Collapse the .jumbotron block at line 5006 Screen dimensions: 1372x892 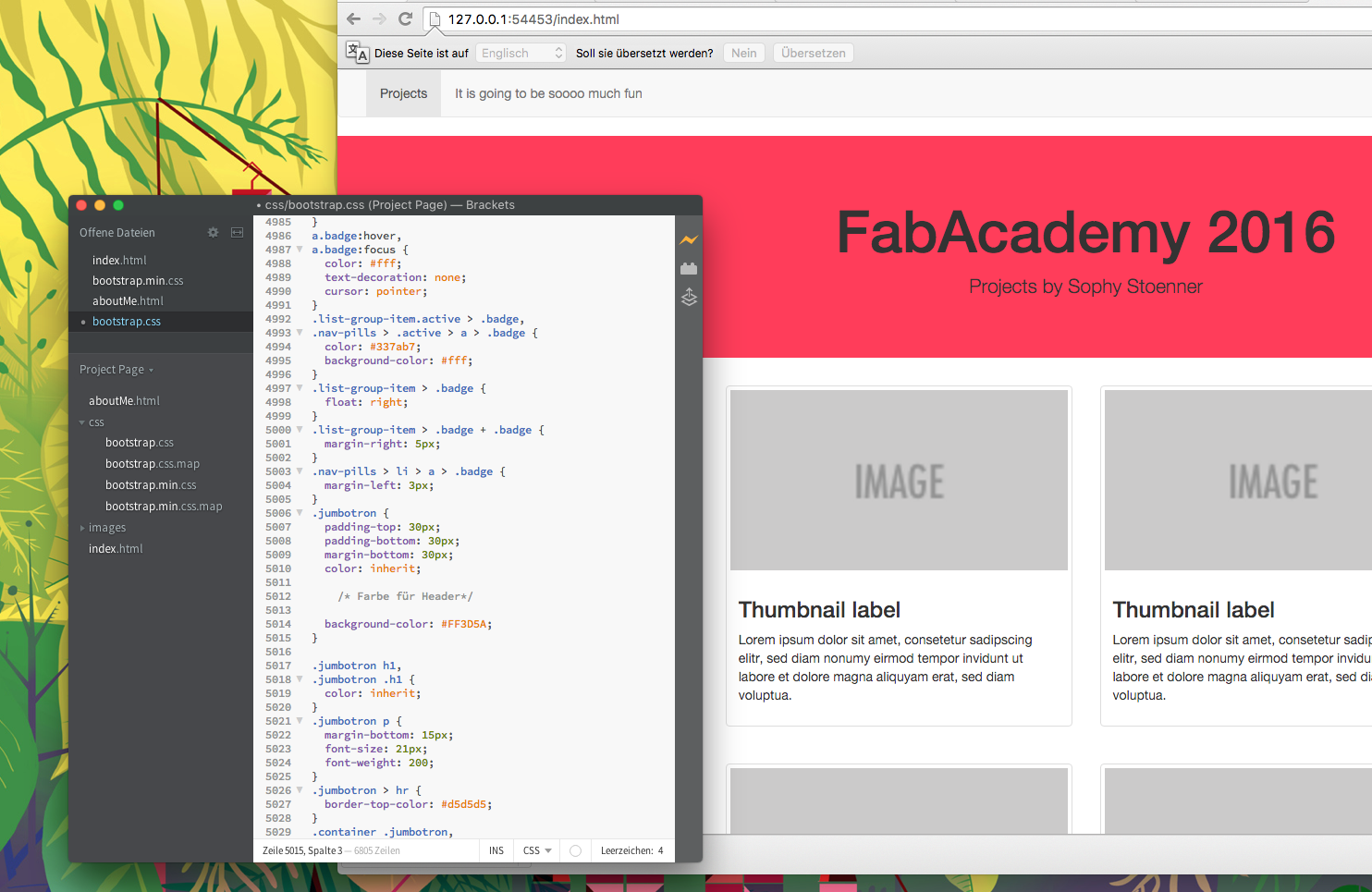300,513
